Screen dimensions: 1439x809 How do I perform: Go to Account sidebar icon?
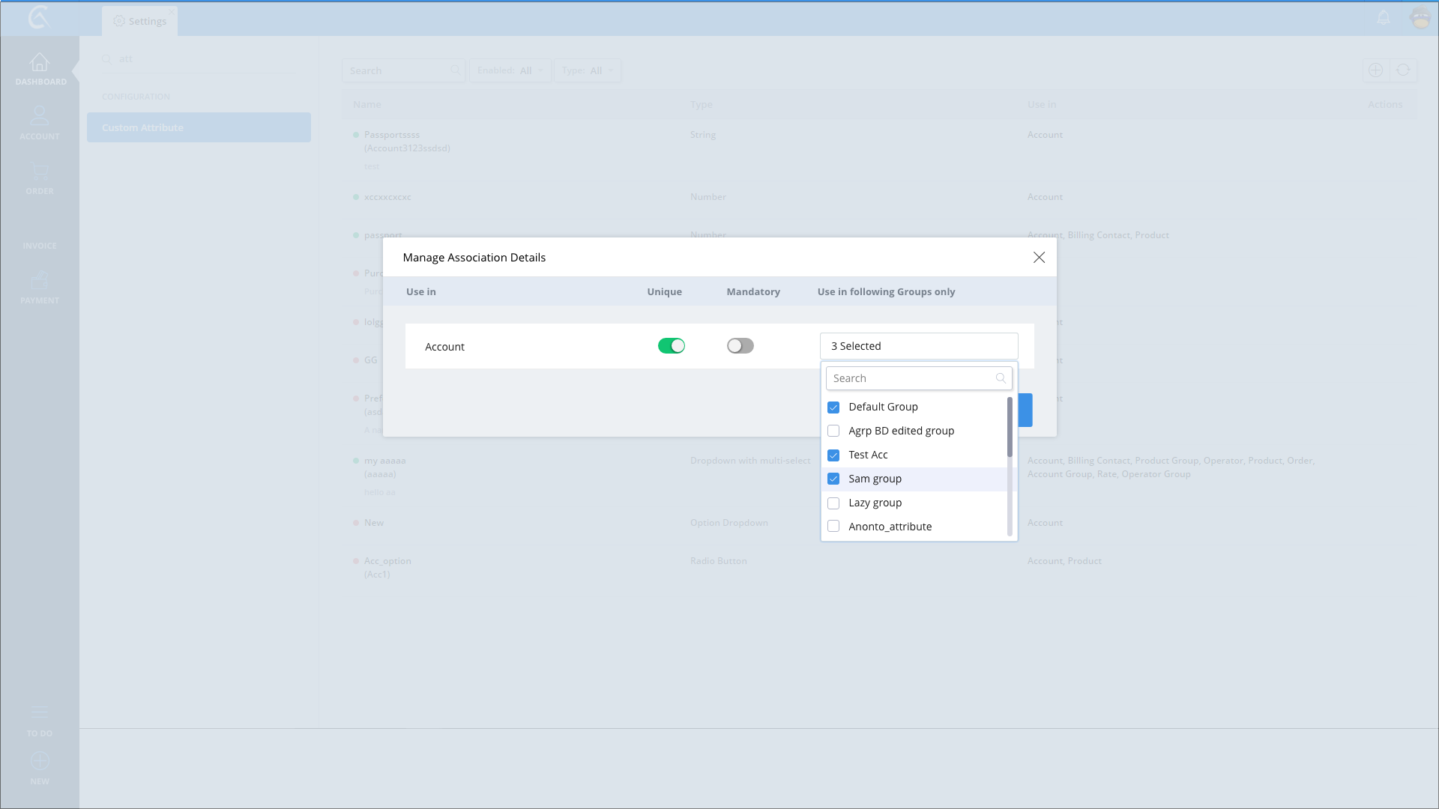[x=40, y=116]
